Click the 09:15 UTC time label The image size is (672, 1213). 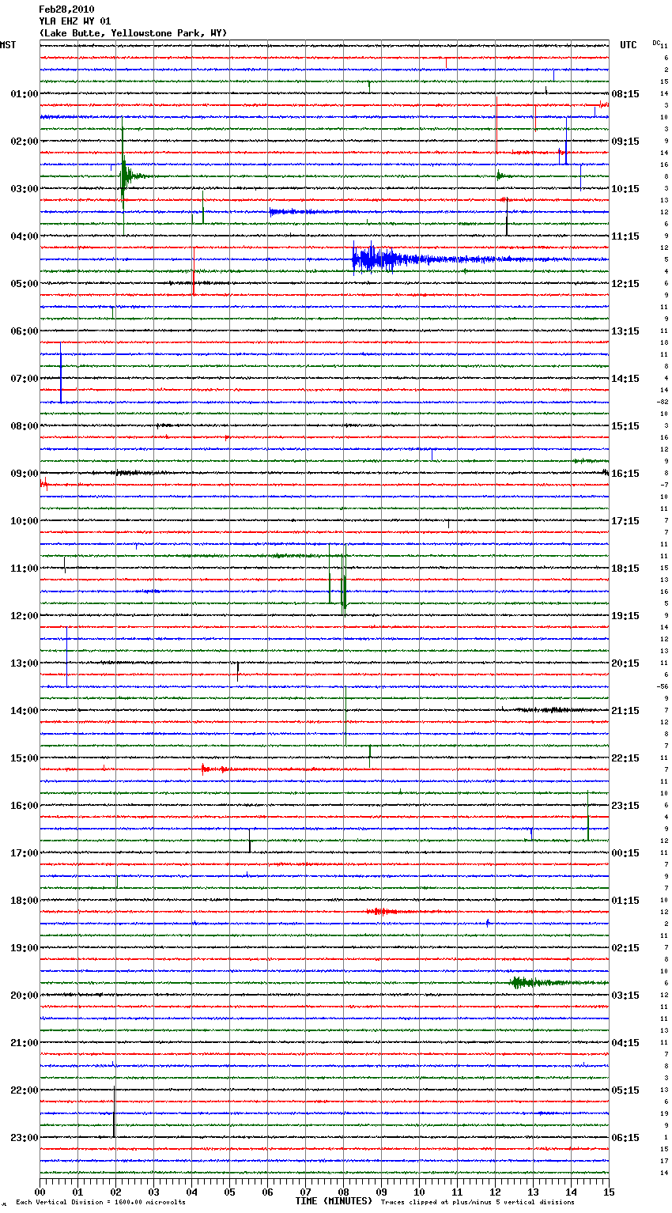click(x=625, y=142)
